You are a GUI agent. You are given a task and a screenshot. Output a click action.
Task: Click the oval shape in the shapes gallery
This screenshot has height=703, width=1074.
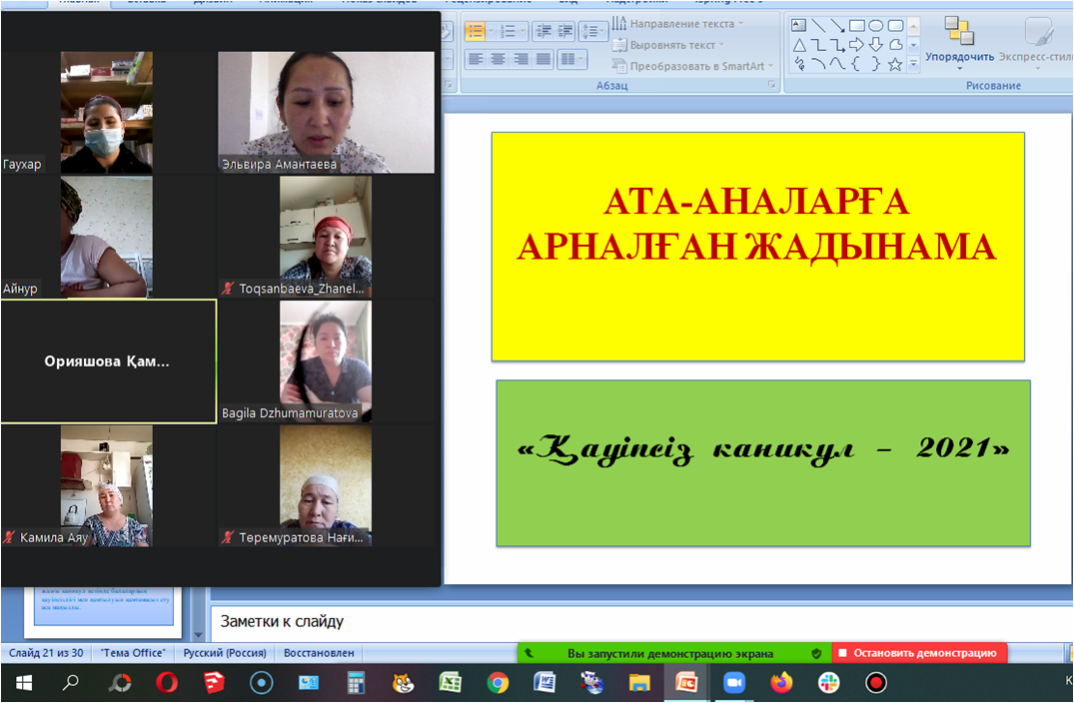click(x=876, y=26)
